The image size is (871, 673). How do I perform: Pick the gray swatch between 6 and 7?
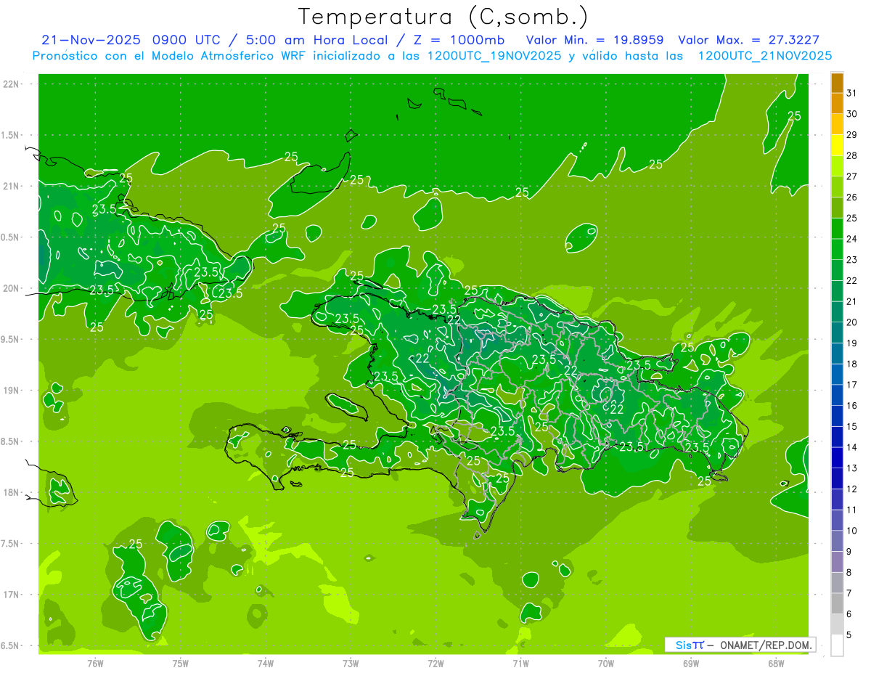[837, 603]
